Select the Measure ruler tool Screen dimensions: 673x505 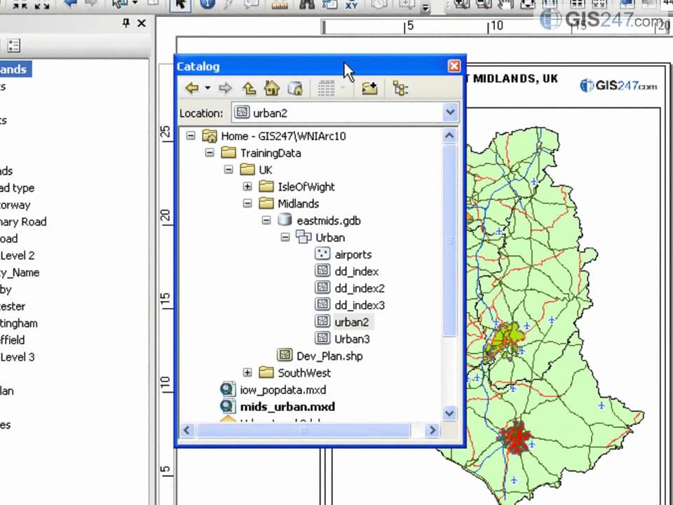pos(280,5)
